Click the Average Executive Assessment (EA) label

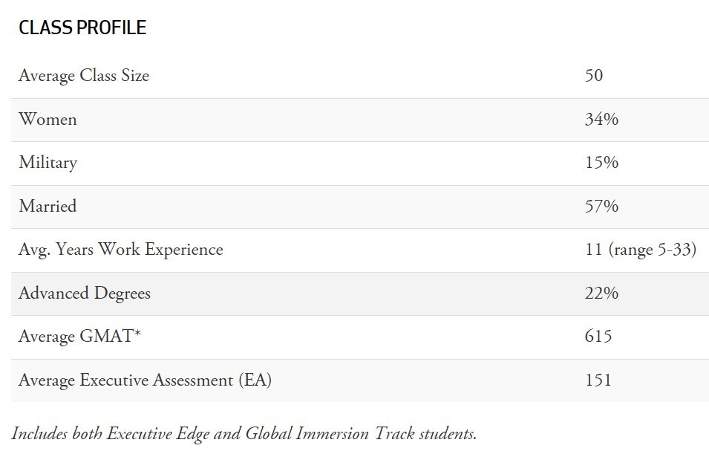point(145,380)
